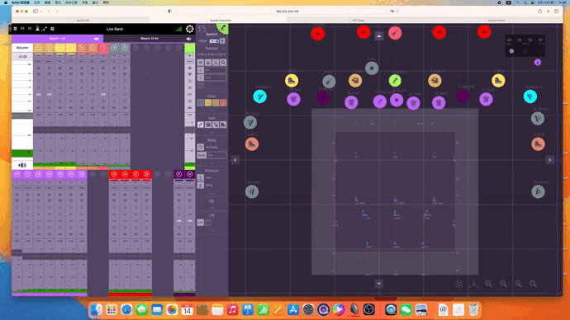Click the cyan Plate L object
The width and height of the screenshot is (570, 320).
click(x=259, y=96)
